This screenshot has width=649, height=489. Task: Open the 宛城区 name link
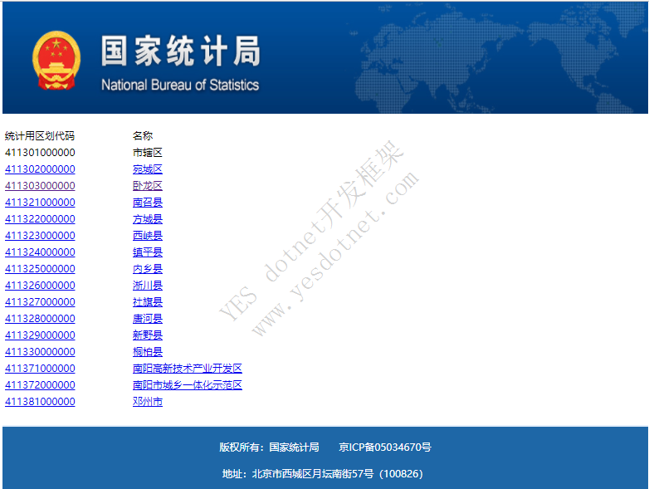coord(148,169)
